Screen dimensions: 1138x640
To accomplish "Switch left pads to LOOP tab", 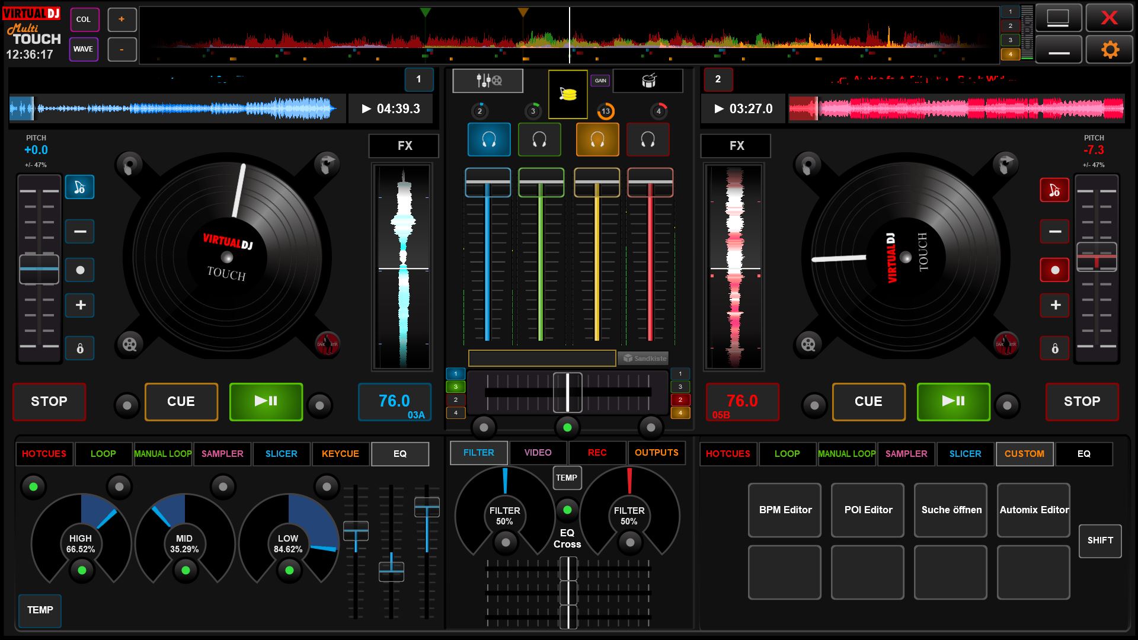I will 103,454.
